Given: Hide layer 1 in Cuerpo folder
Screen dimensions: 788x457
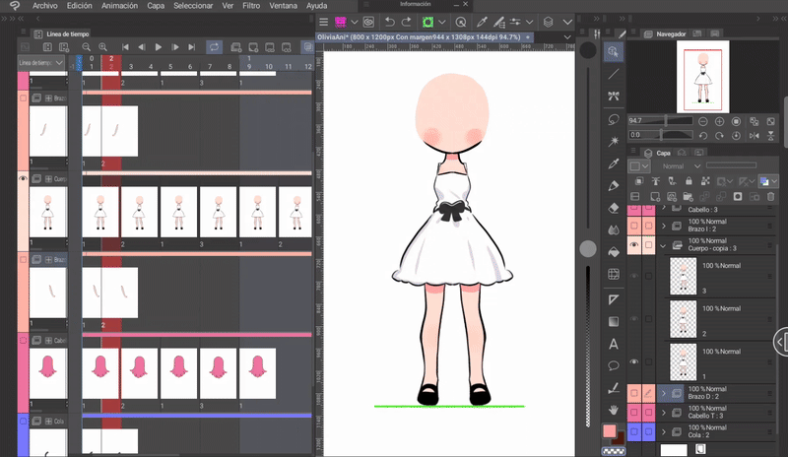Looking at the screenshot, I should click(x=633, y=361).
